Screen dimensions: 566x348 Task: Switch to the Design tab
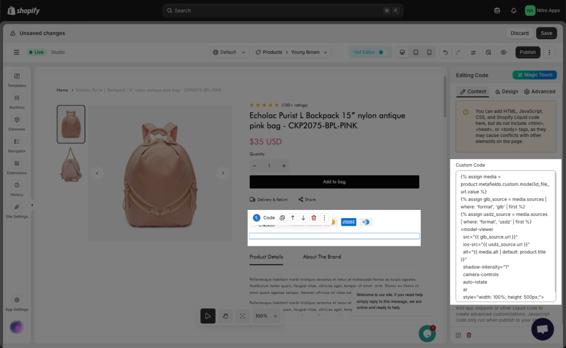click(506, 92)
